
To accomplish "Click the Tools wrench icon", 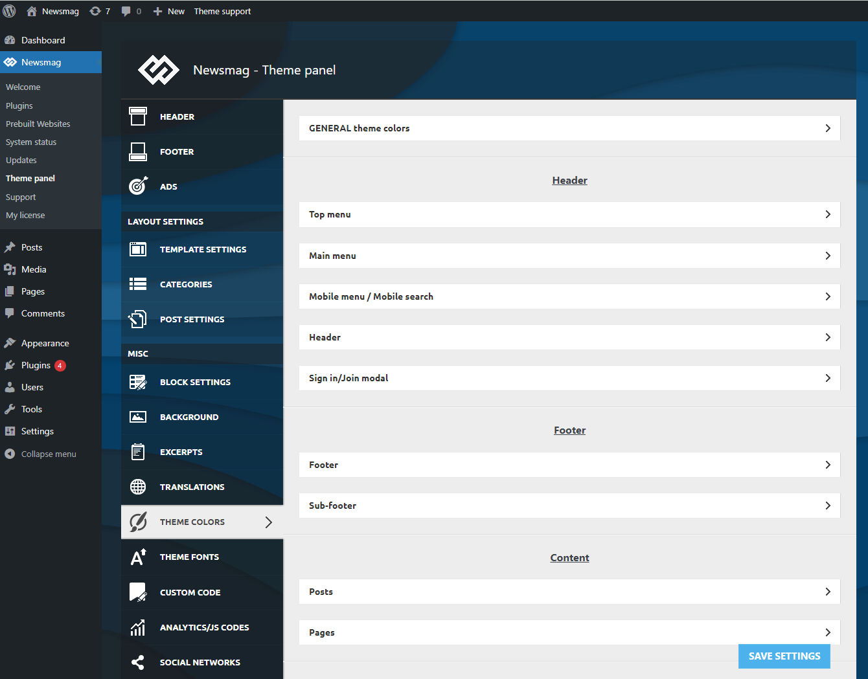I will (10, 409).
